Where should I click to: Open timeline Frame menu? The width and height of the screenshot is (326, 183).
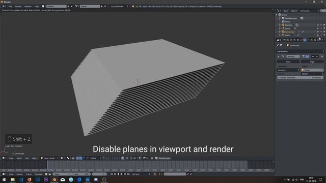tap(29, 174)
